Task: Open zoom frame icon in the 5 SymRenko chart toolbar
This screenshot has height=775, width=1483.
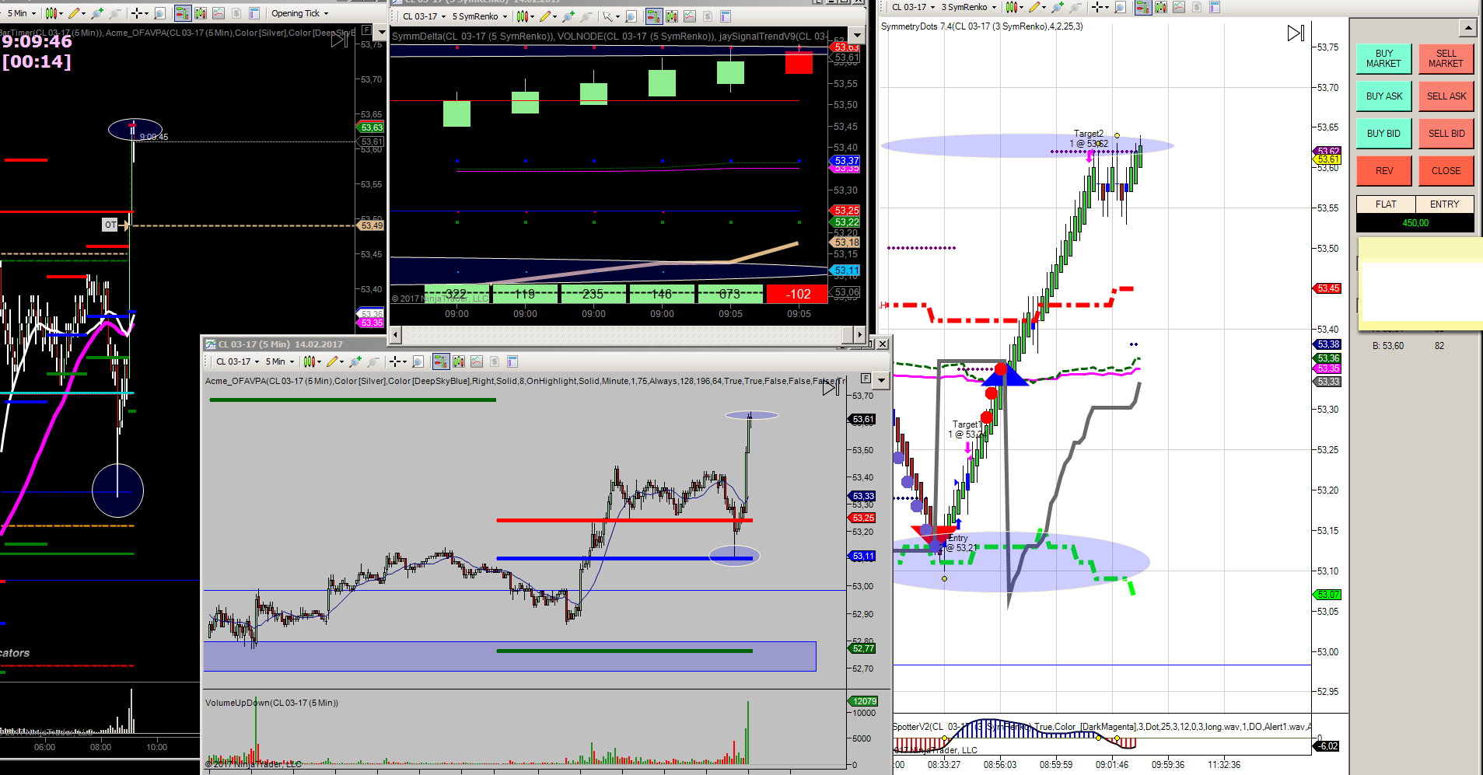Action: 631,16
